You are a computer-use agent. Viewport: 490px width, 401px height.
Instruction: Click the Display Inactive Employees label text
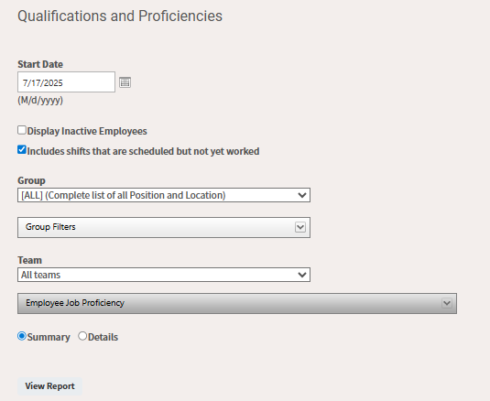tap(87, 131)
